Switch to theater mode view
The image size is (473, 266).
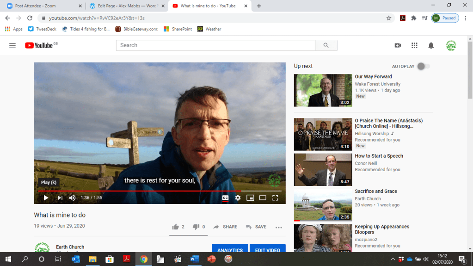coord(263,198)
